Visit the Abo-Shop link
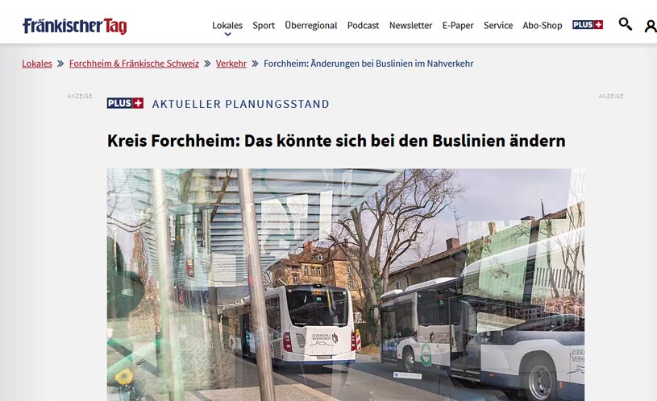Image resolution: width=657 pixels, height=401 pixels. click(x=543, y=26)
